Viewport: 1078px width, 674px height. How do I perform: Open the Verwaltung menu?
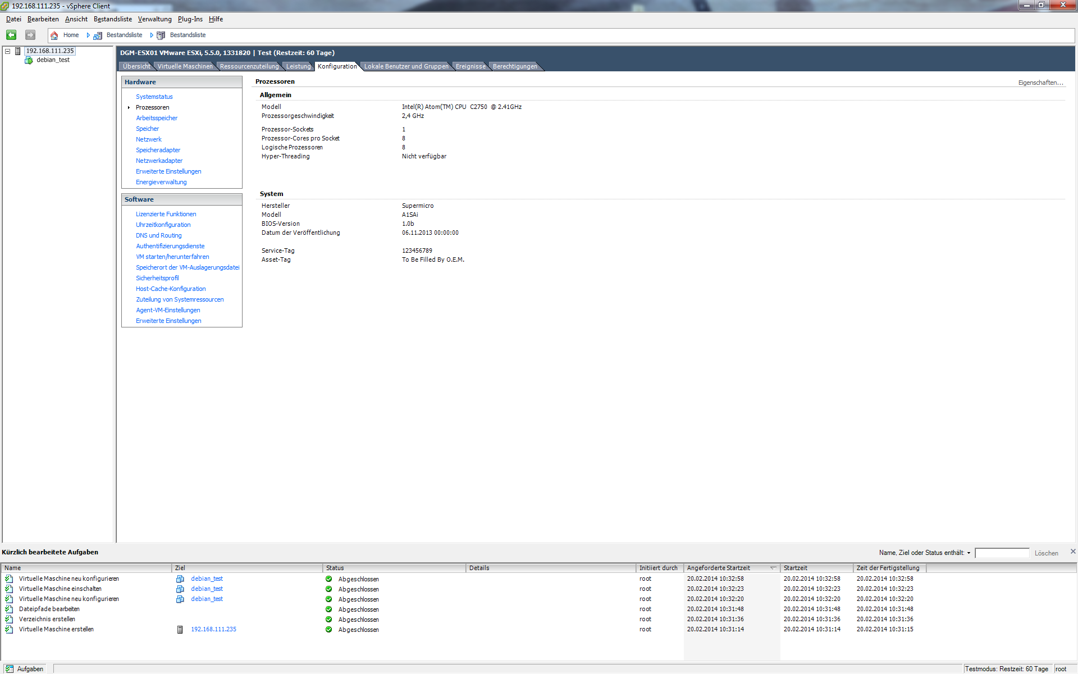[154, 19]
